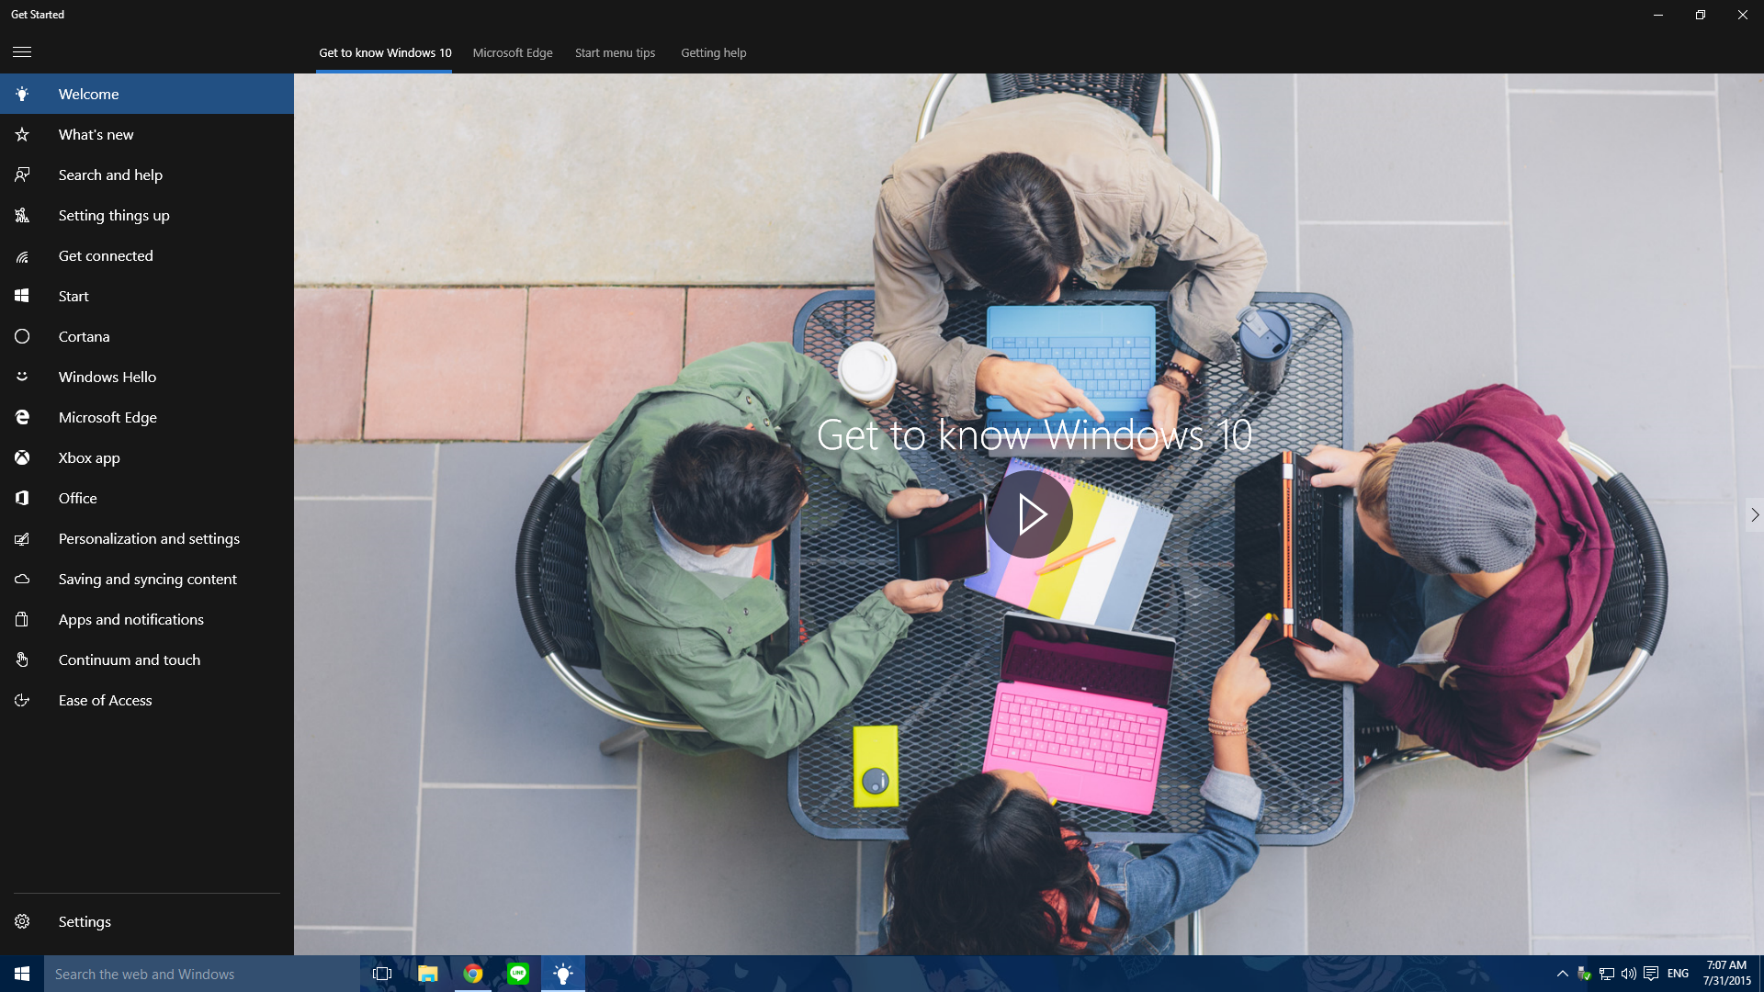Open the Welcome section
This screenshot has height=992, width=1764.
[x=147, y=94]
